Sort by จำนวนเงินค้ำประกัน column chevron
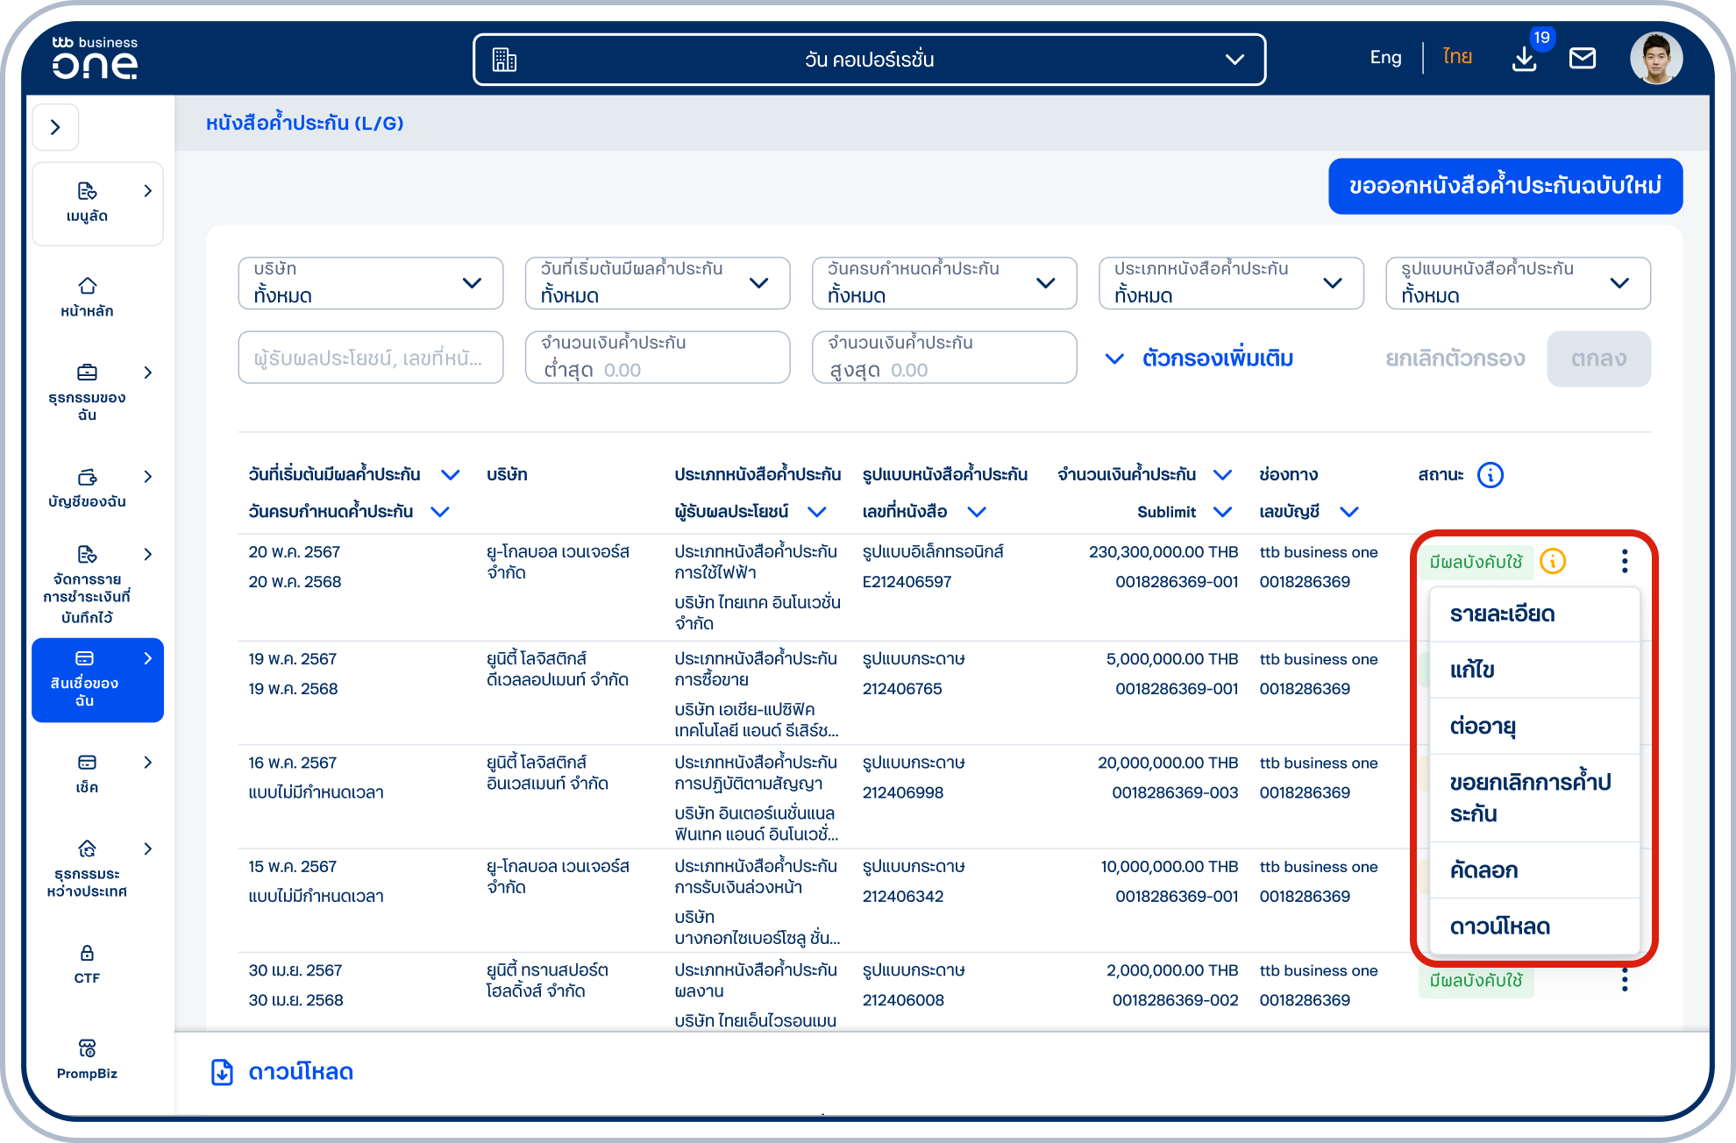The width and height of the screenshot is (1736, 1143). pyautogui.click(x=1222, y=475)
